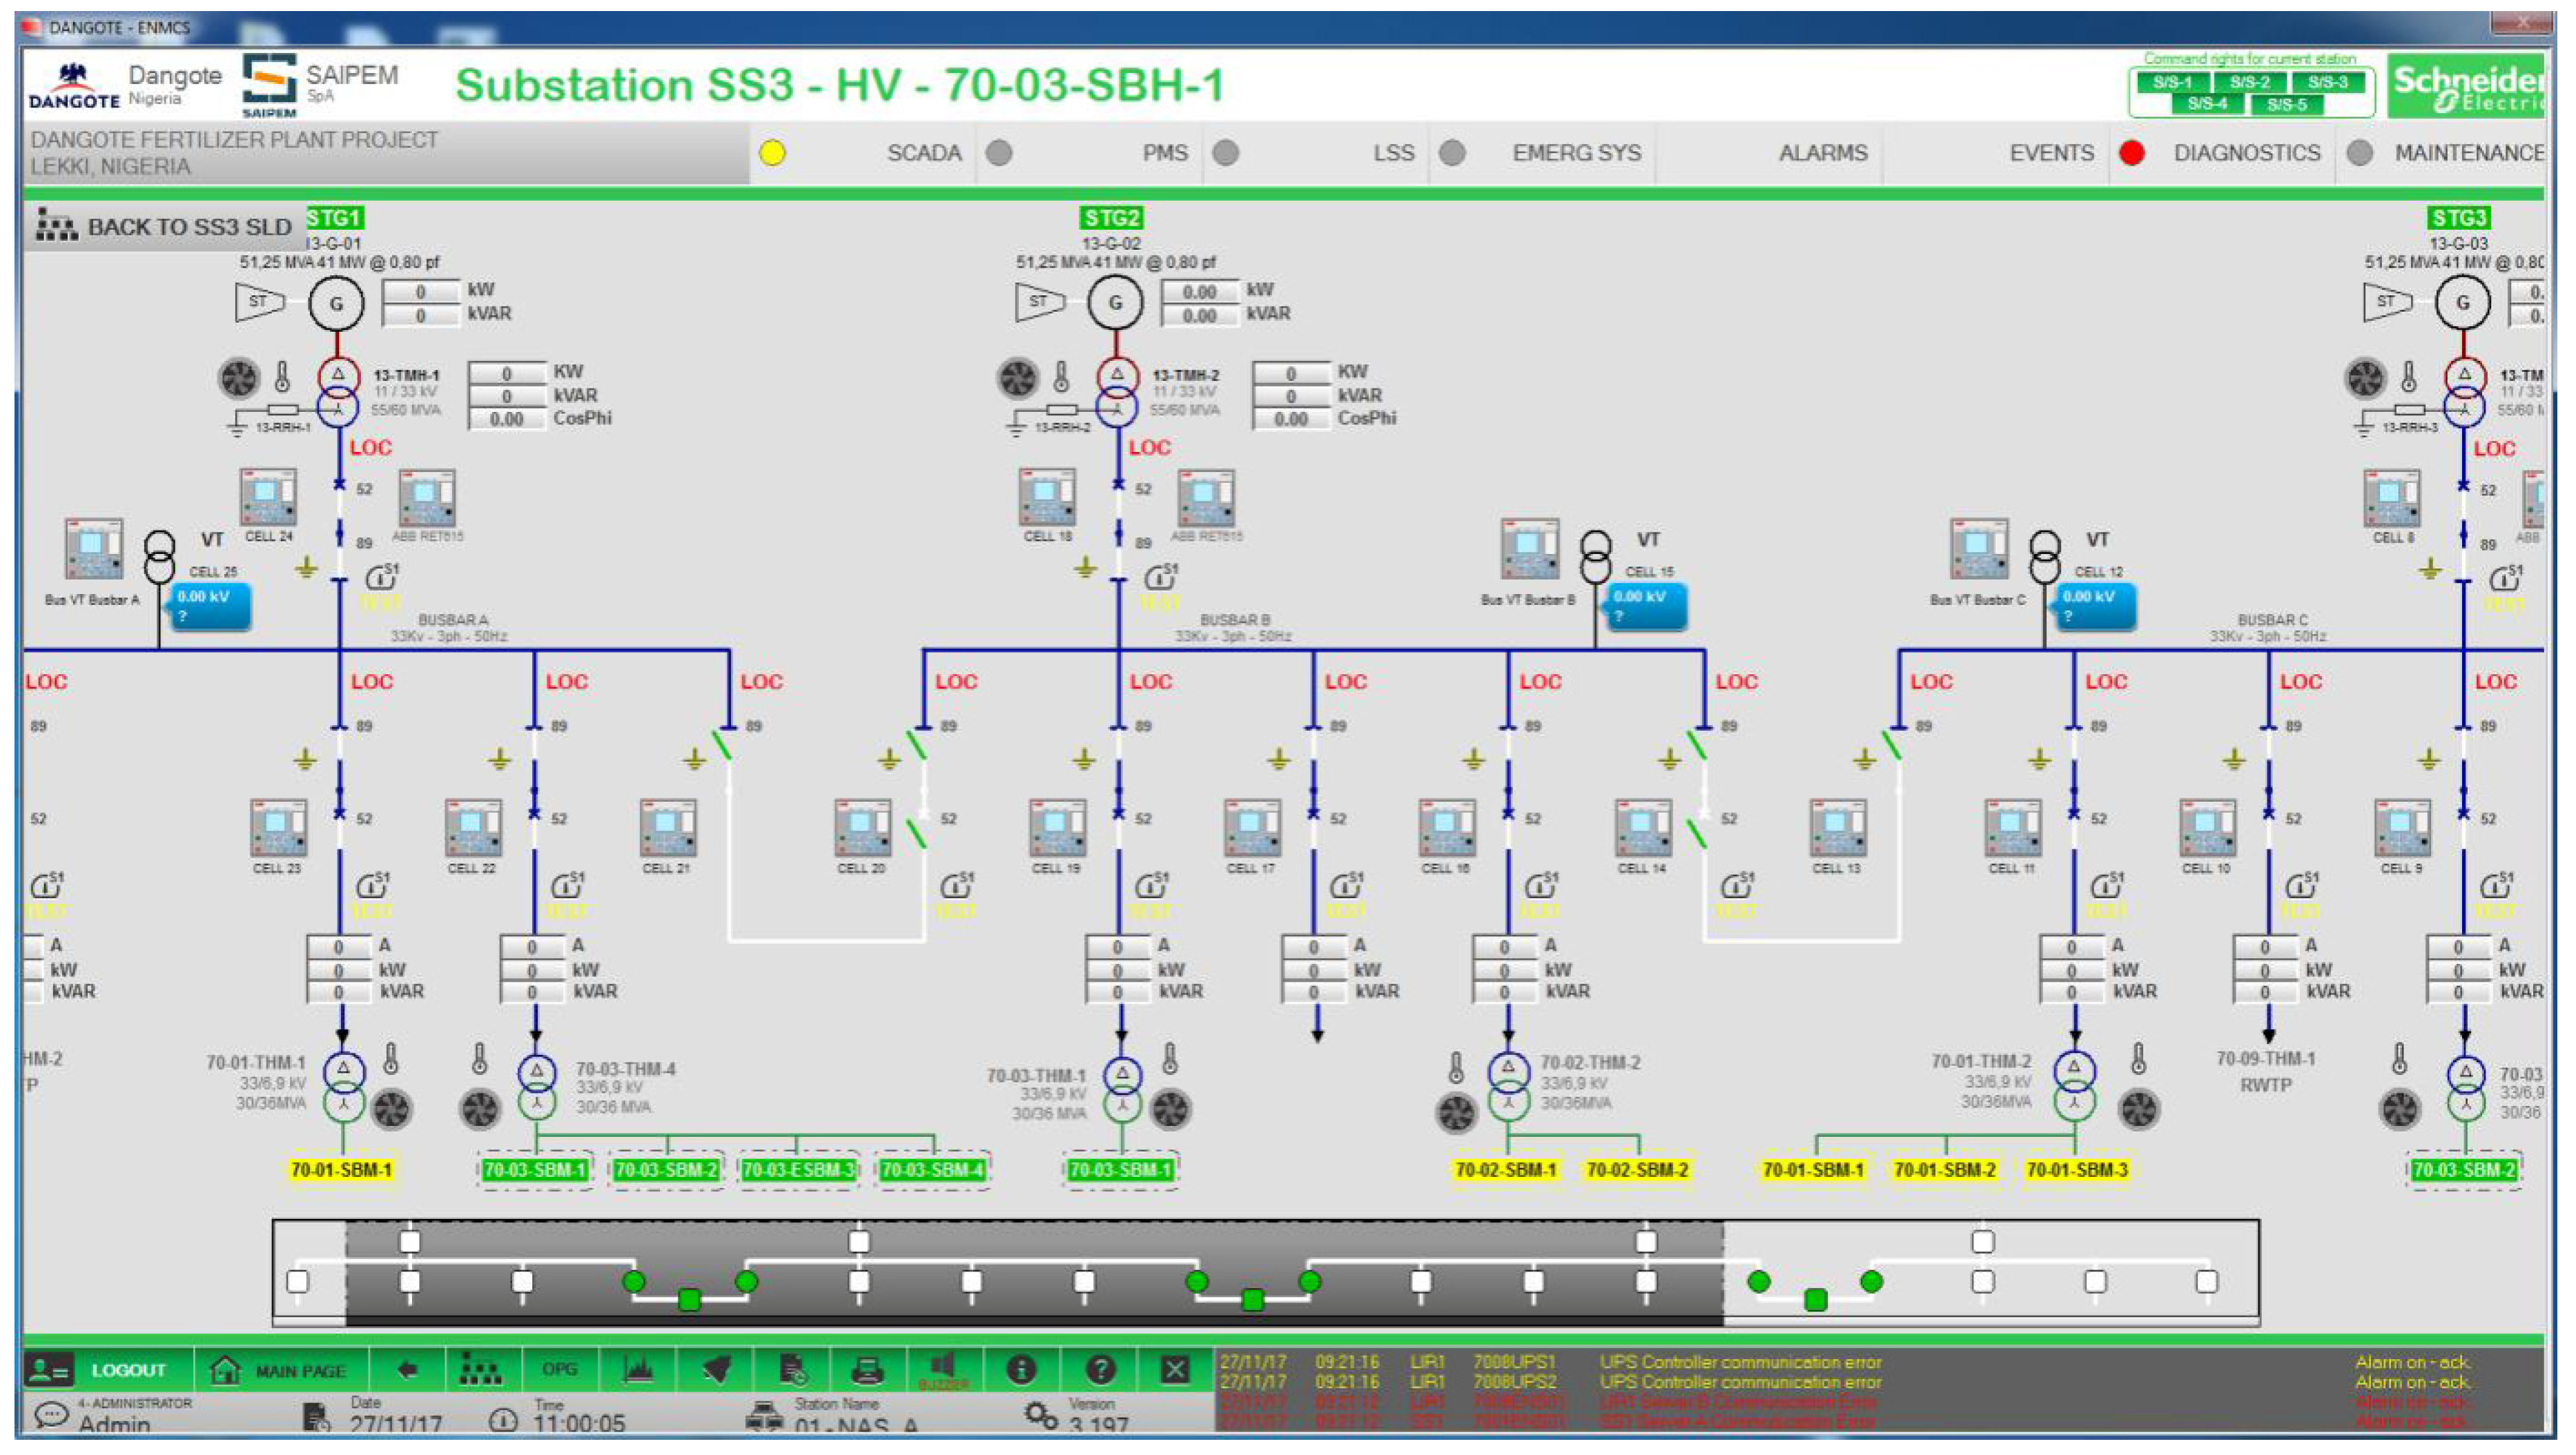Open relay device icon for CELL 23

click(x=278, y=829)
